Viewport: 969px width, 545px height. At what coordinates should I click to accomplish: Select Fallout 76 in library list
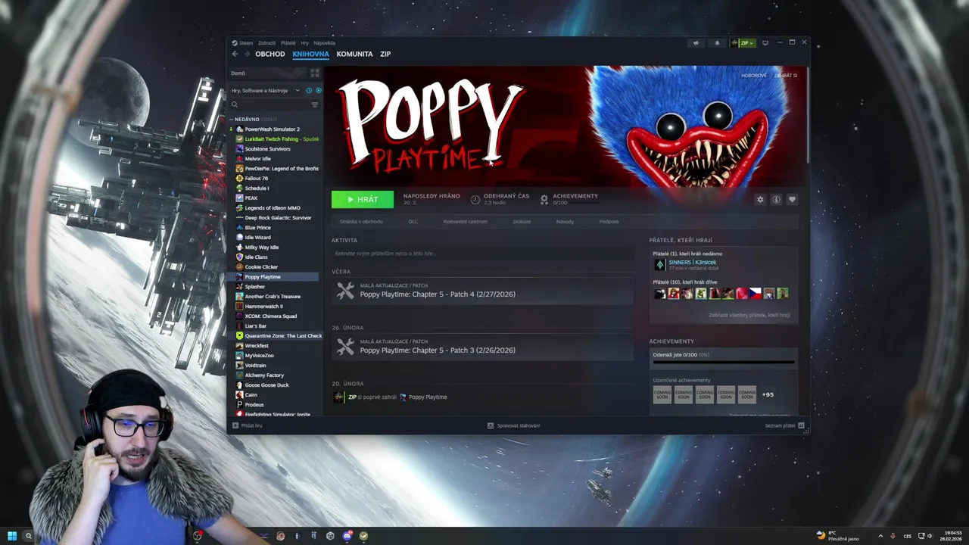pyautogui.click(x=256, y=179)
